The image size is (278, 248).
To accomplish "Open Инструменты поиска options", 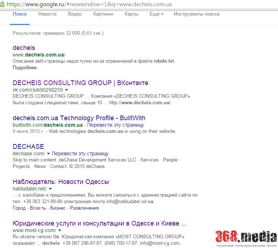I will 196,14.
